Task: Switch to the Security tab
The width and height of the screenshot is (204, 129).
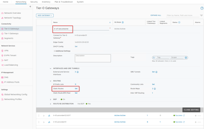Action: pos(34,2)
